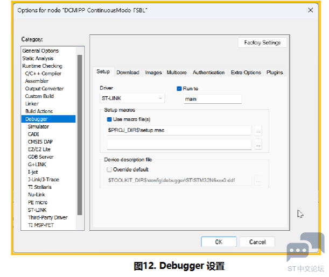Go to the Extra Options tab
The height and width of the screenshot is (277, 329).
[246, 73]
